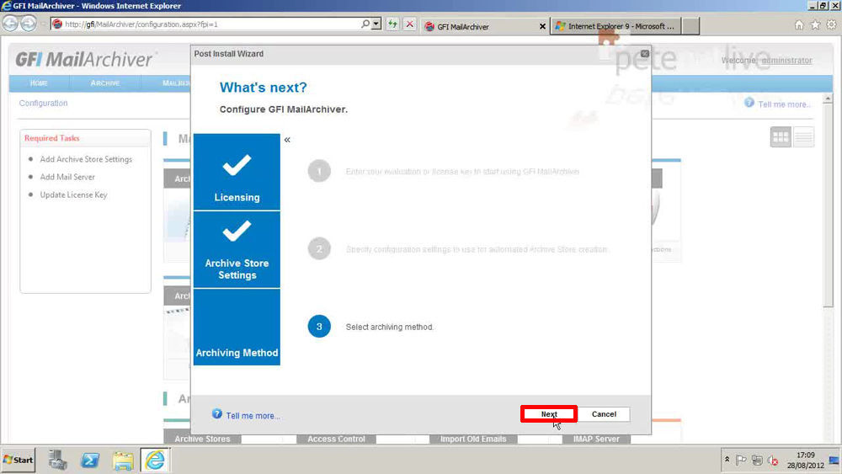
Task: Click the Licensing checkmark icon
Action: point(237,165)
